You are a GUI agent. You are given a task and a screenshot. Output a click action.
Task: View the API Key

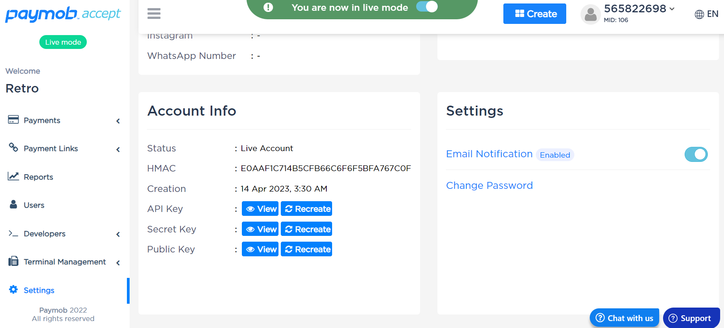click(x=260, y=209)
